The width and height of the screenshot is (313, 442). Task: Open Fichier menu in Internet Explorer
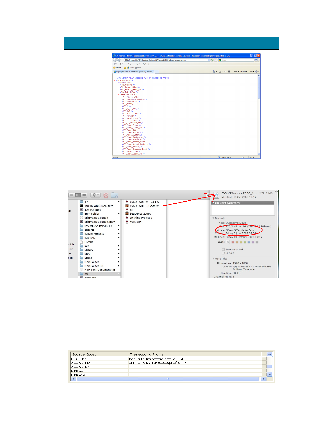(116, 64)
